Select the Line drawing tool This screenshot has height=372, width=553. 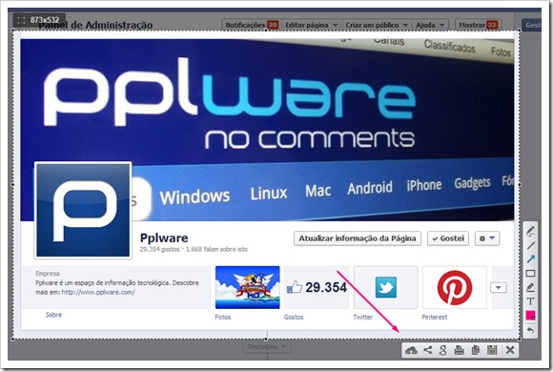click(530, 245)
